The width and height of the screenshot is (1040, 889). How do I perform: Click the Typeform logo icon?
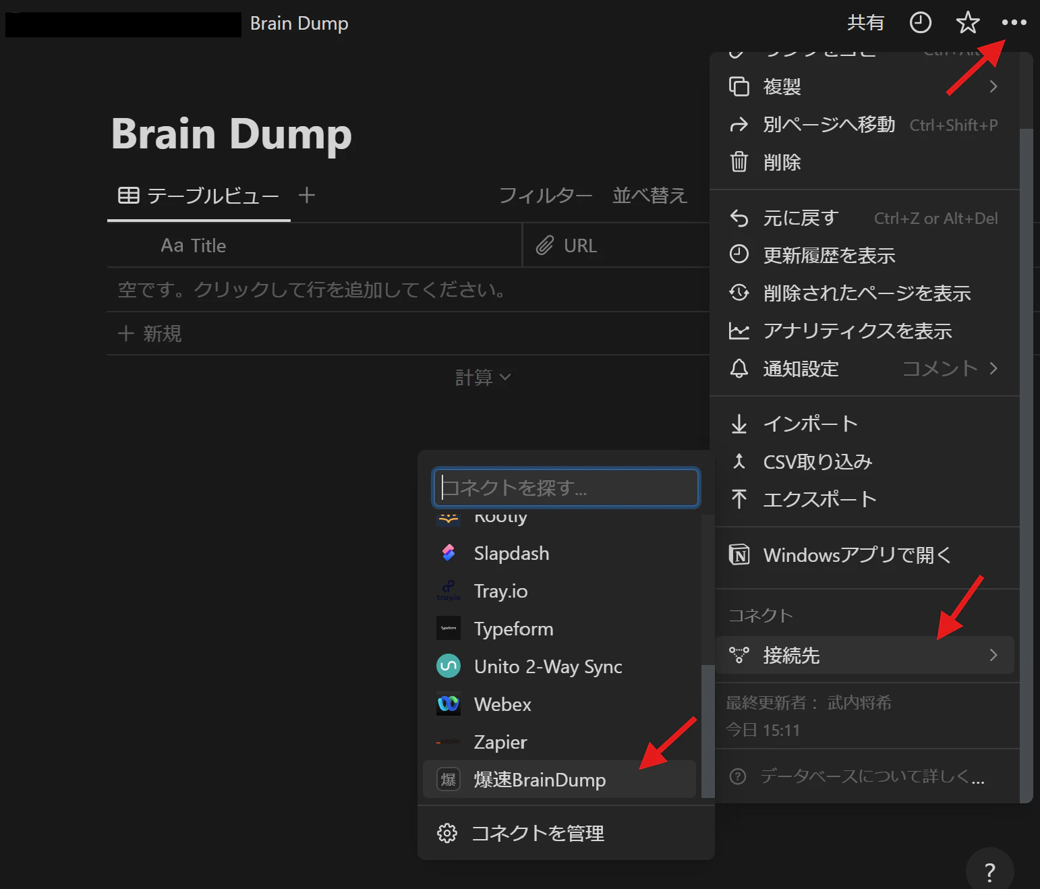(x=449, y=629)
